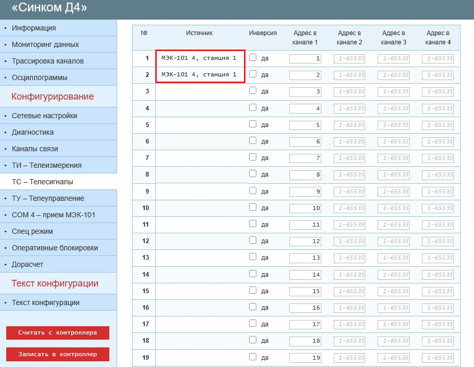Open ТИ – Телеизмерения configuration
Viewport: 474px width, 367px height.
click(x=46, y=165)
